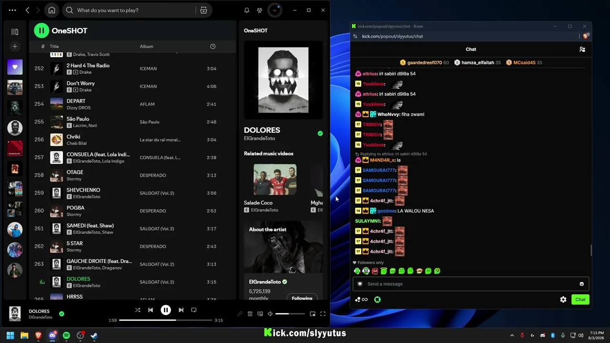
Task: Go back in Spotify navigation
Action: click(x=27, y=10)
